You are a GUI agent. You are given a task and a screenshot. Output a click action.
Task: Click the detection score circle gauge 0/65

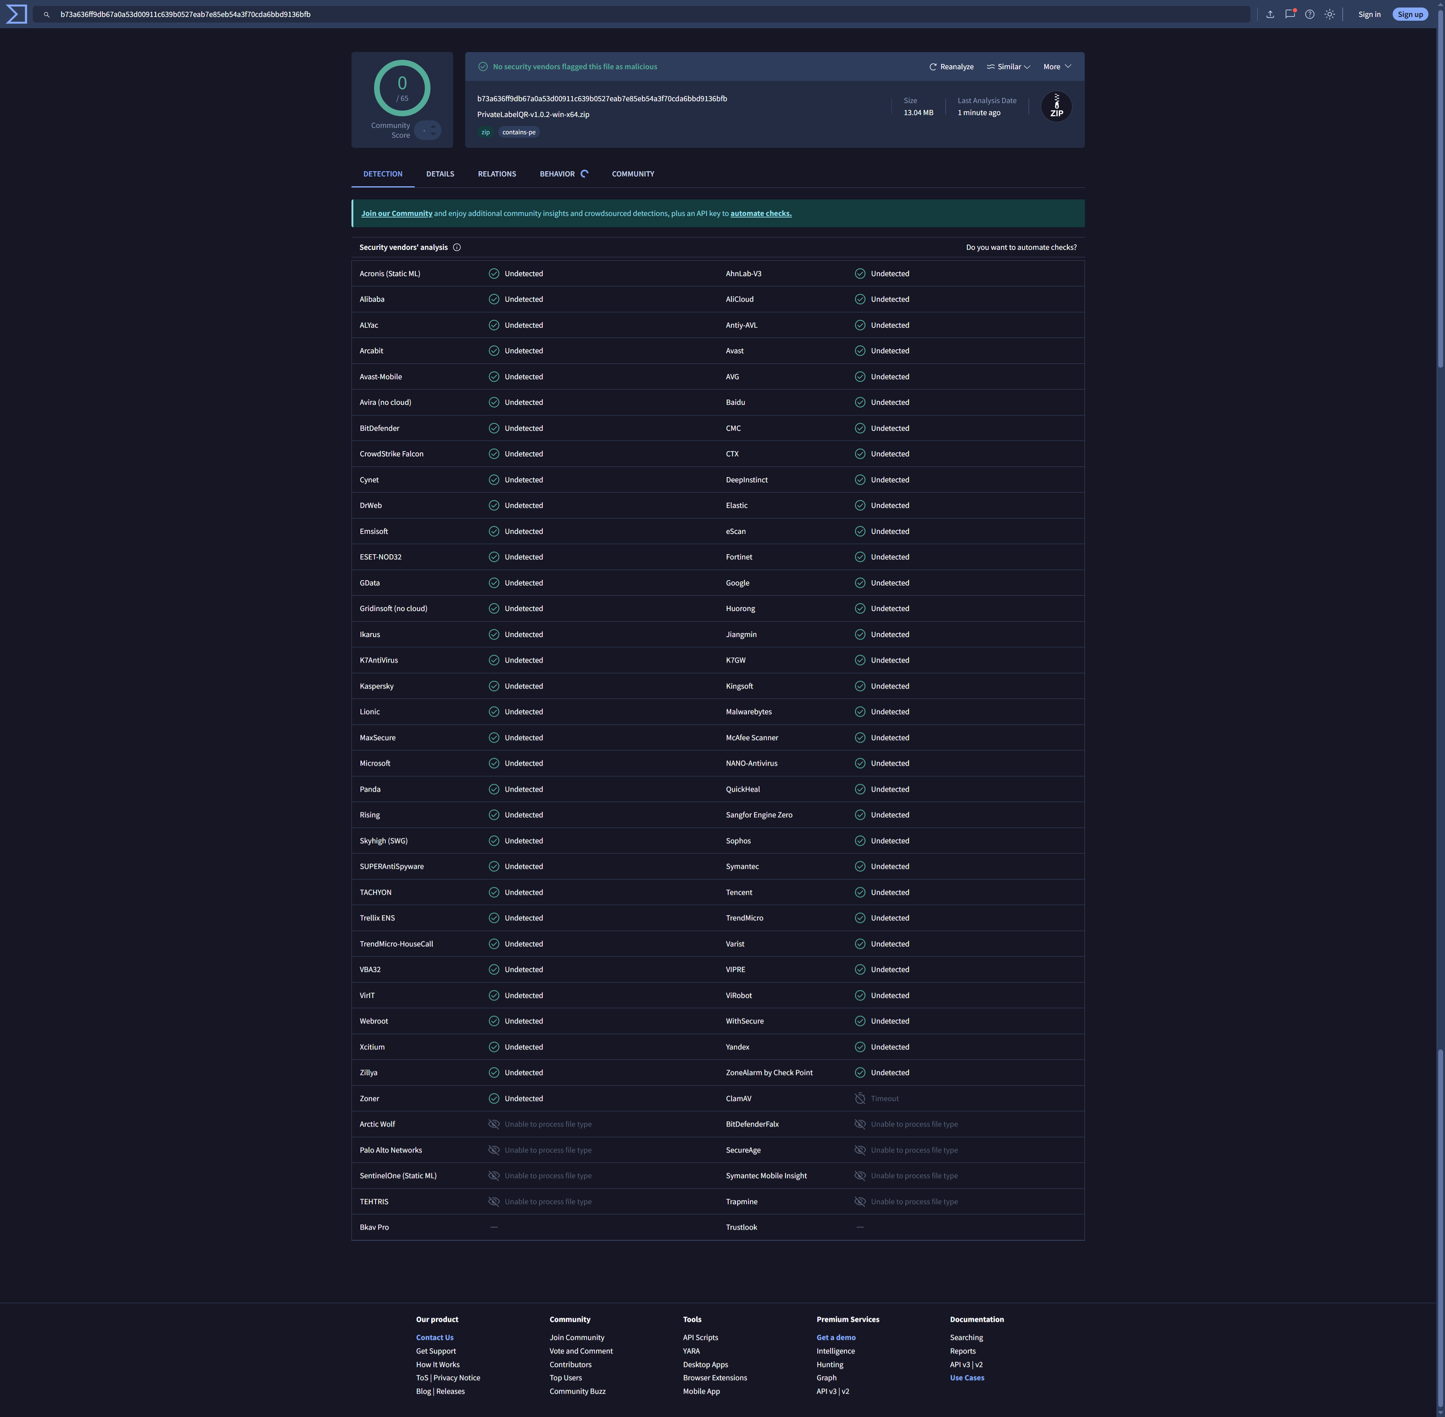(x=402, y=88)
